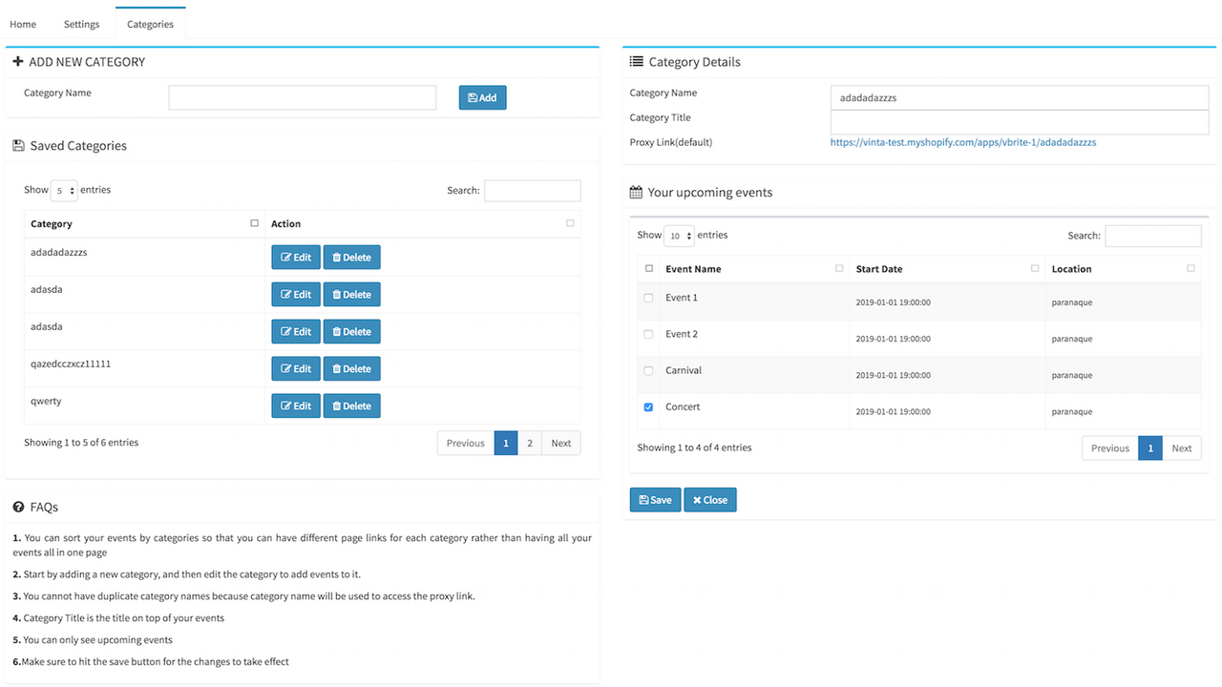Click Previous in saved categories pagination

tap(466, 443)
